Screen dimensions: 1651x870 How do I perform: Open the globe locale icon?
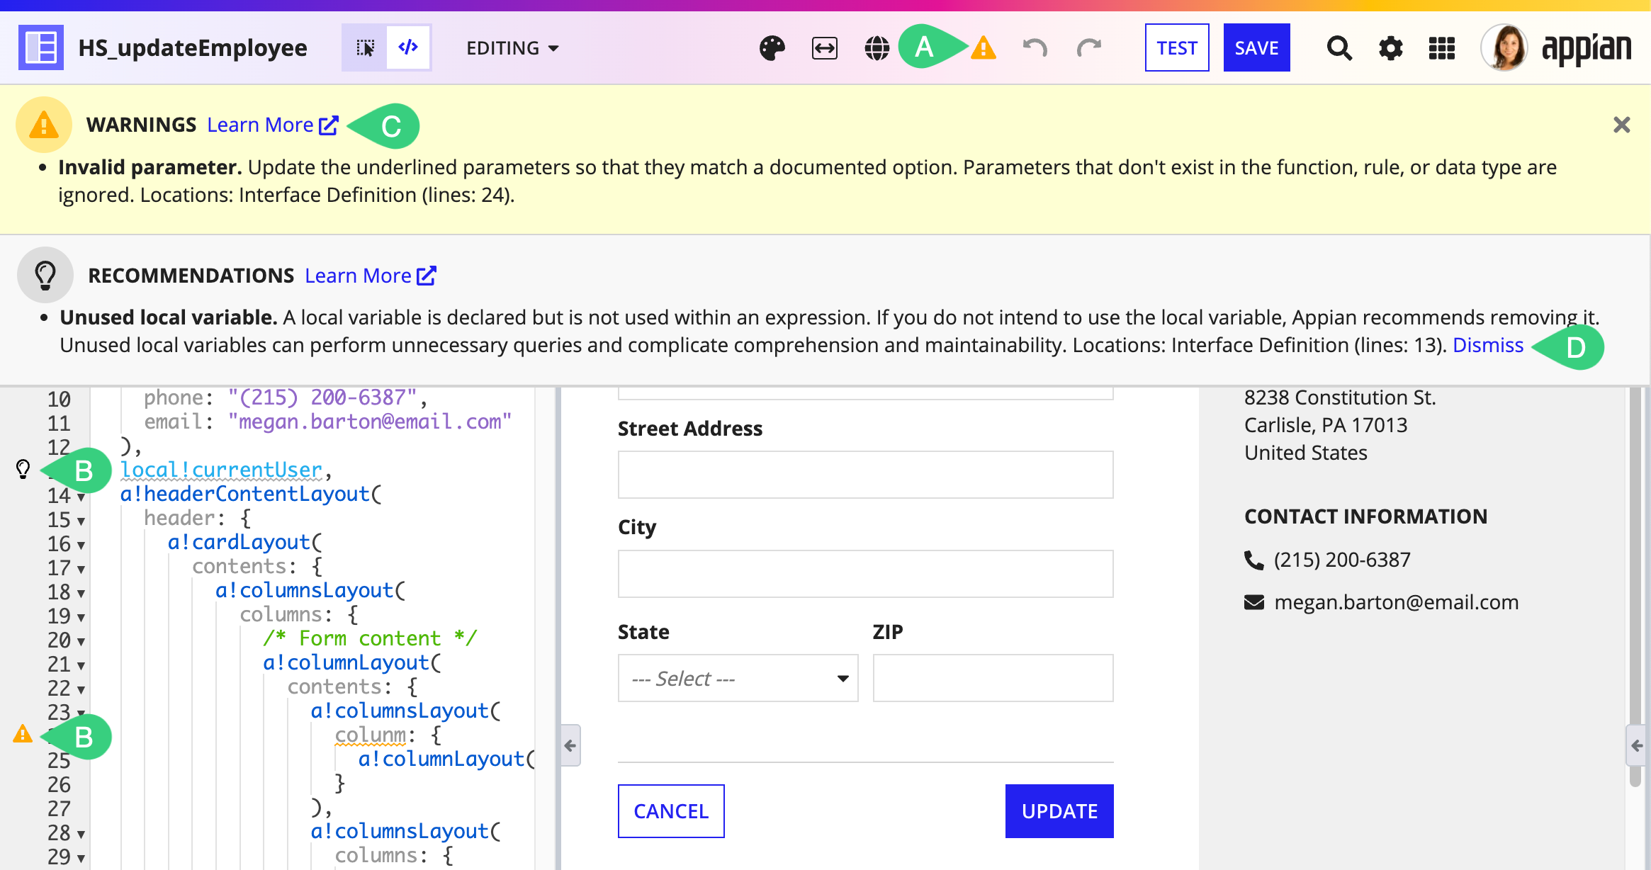pos(877,48)
